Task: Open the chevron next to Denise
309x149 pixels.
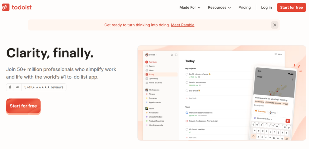Action: (x=157, y=55)
